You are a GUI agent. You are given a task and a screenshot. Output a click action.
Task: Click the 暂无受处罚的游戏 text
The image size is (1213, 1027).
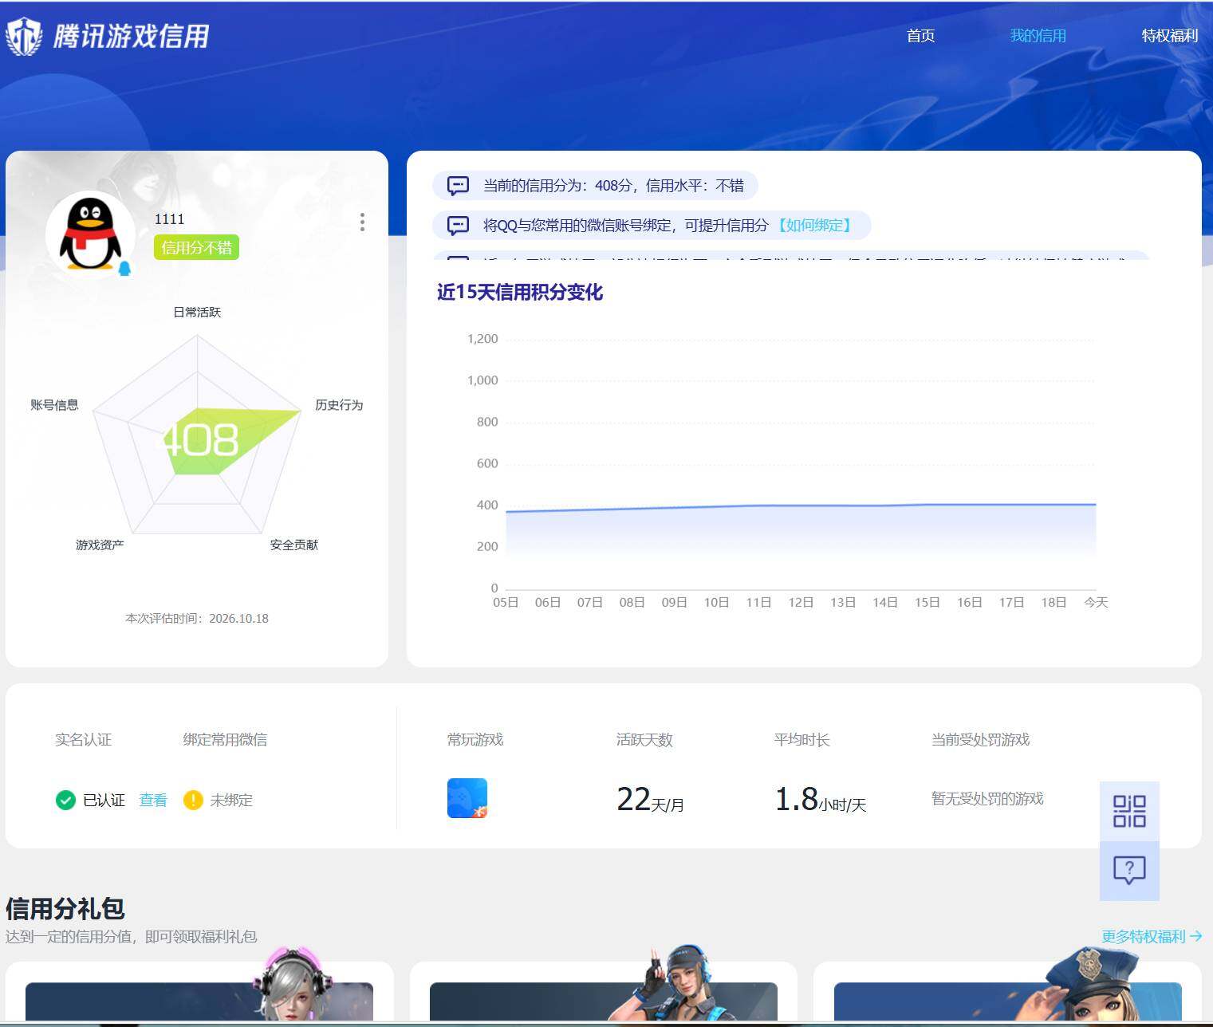pyautogui.click(x=987, y=798)
